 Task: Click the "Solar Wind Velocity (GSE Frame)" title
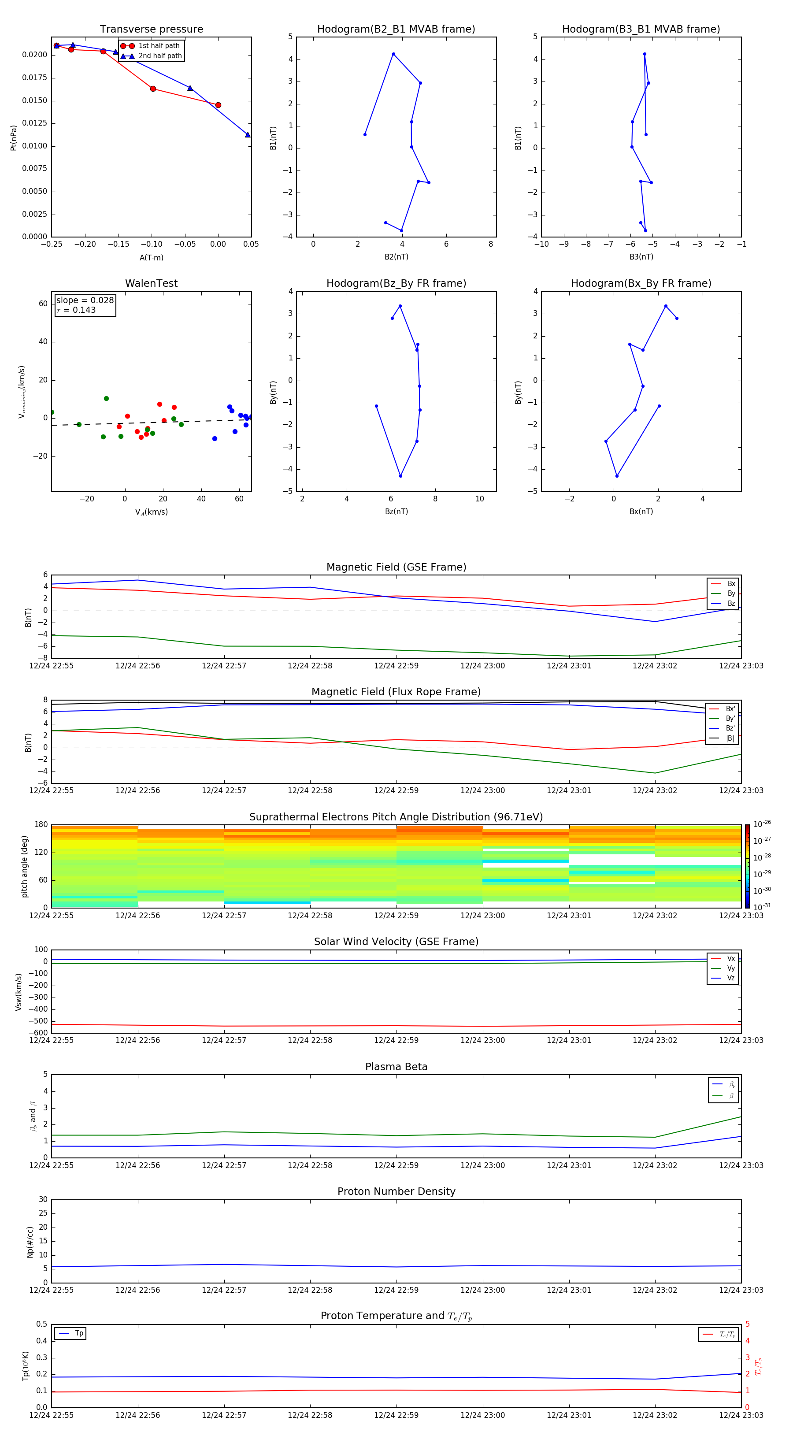click(x=396, y=942)
